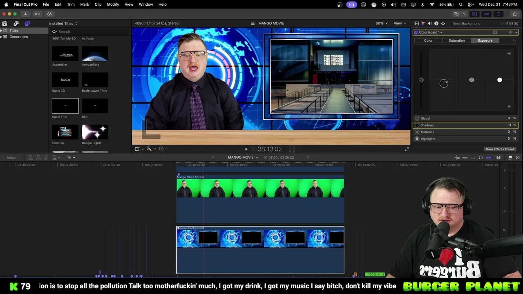Toggle skimming in the timeline
The width and height of the screenshot is (523, 294).
(465, 157)
